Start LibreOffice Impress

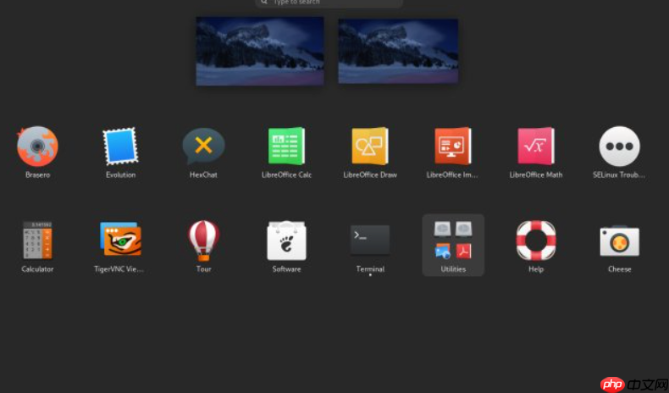tap(453, 147)
